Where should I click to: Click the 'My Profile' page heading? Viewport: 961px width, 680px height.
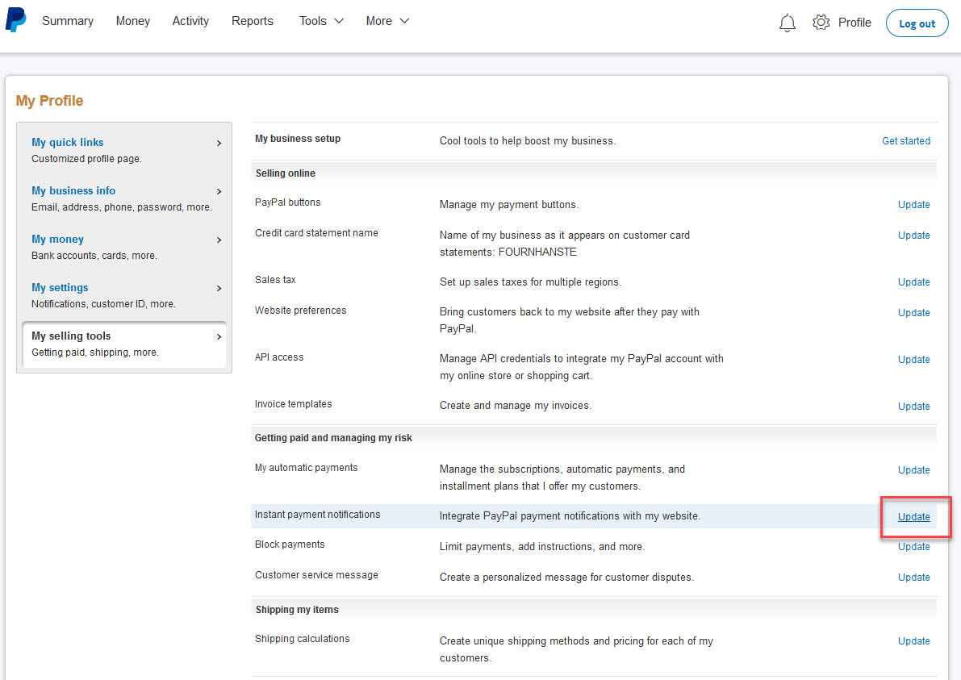(50, 101)
